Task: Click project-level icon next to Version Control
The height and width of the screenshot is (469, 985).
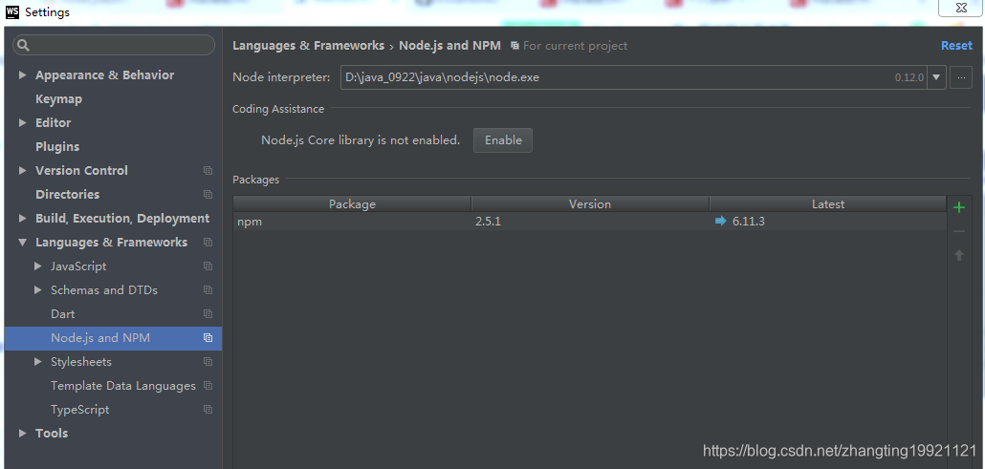Action: coord(208,171)
